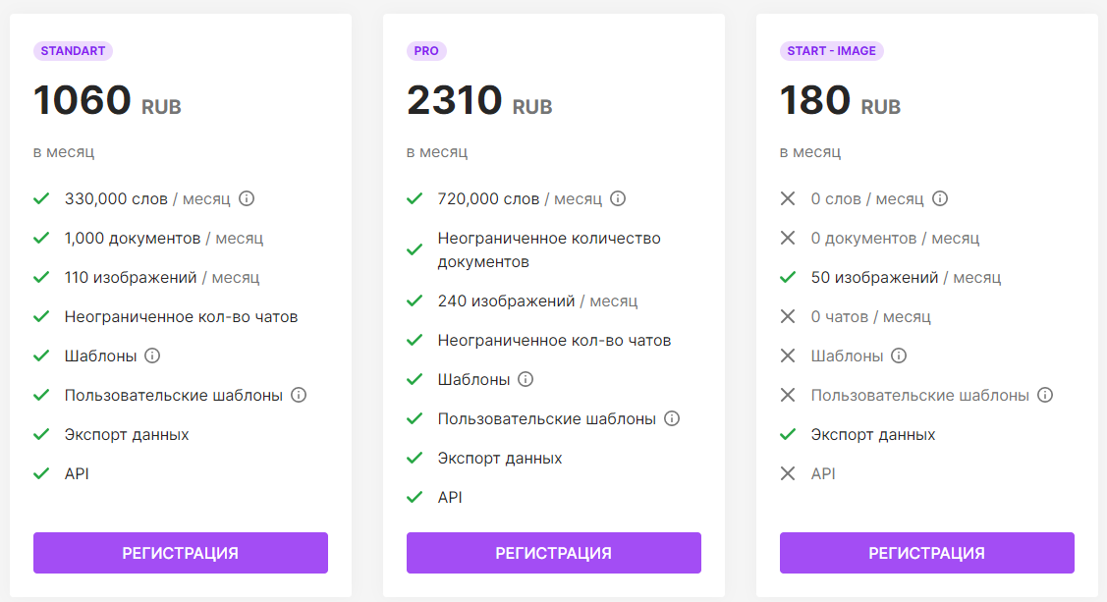Click info icon by Pro Пользовательские шаблоны

point(673,418)
